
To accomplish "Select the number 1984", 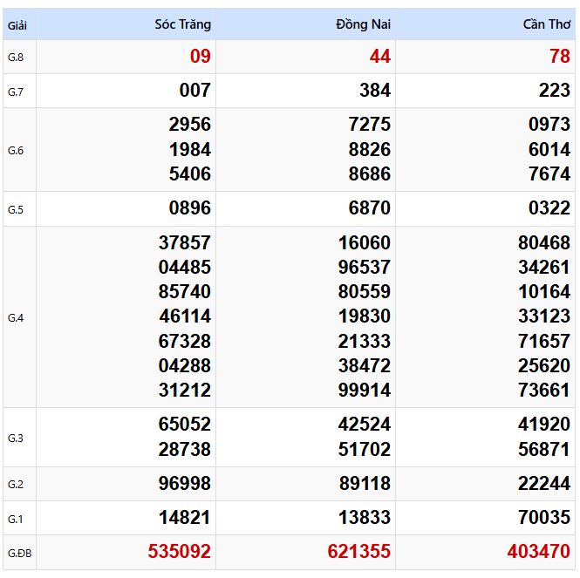I will coord(190,149).
